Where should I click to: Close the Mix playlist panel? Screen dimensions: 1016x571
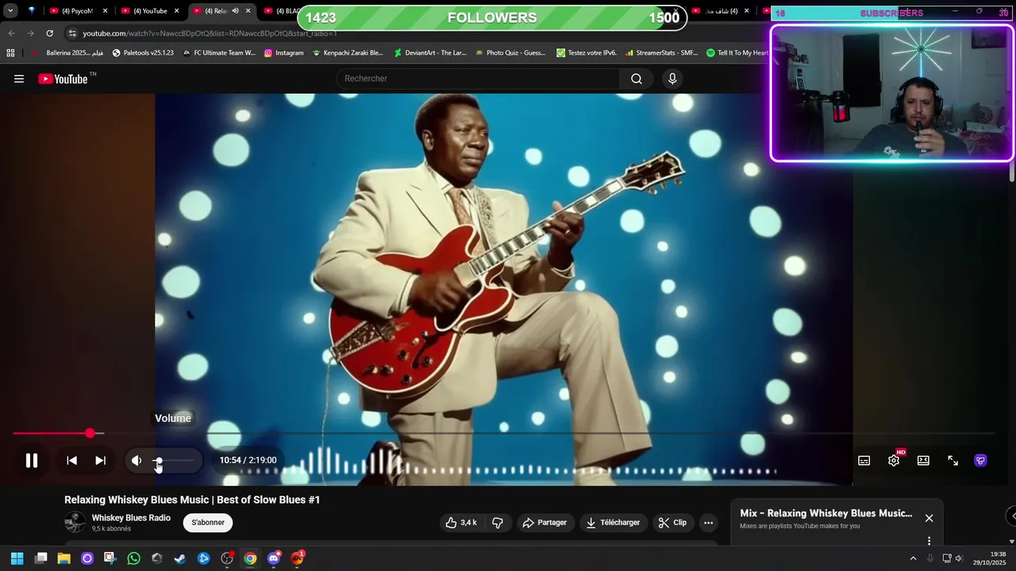929,518
